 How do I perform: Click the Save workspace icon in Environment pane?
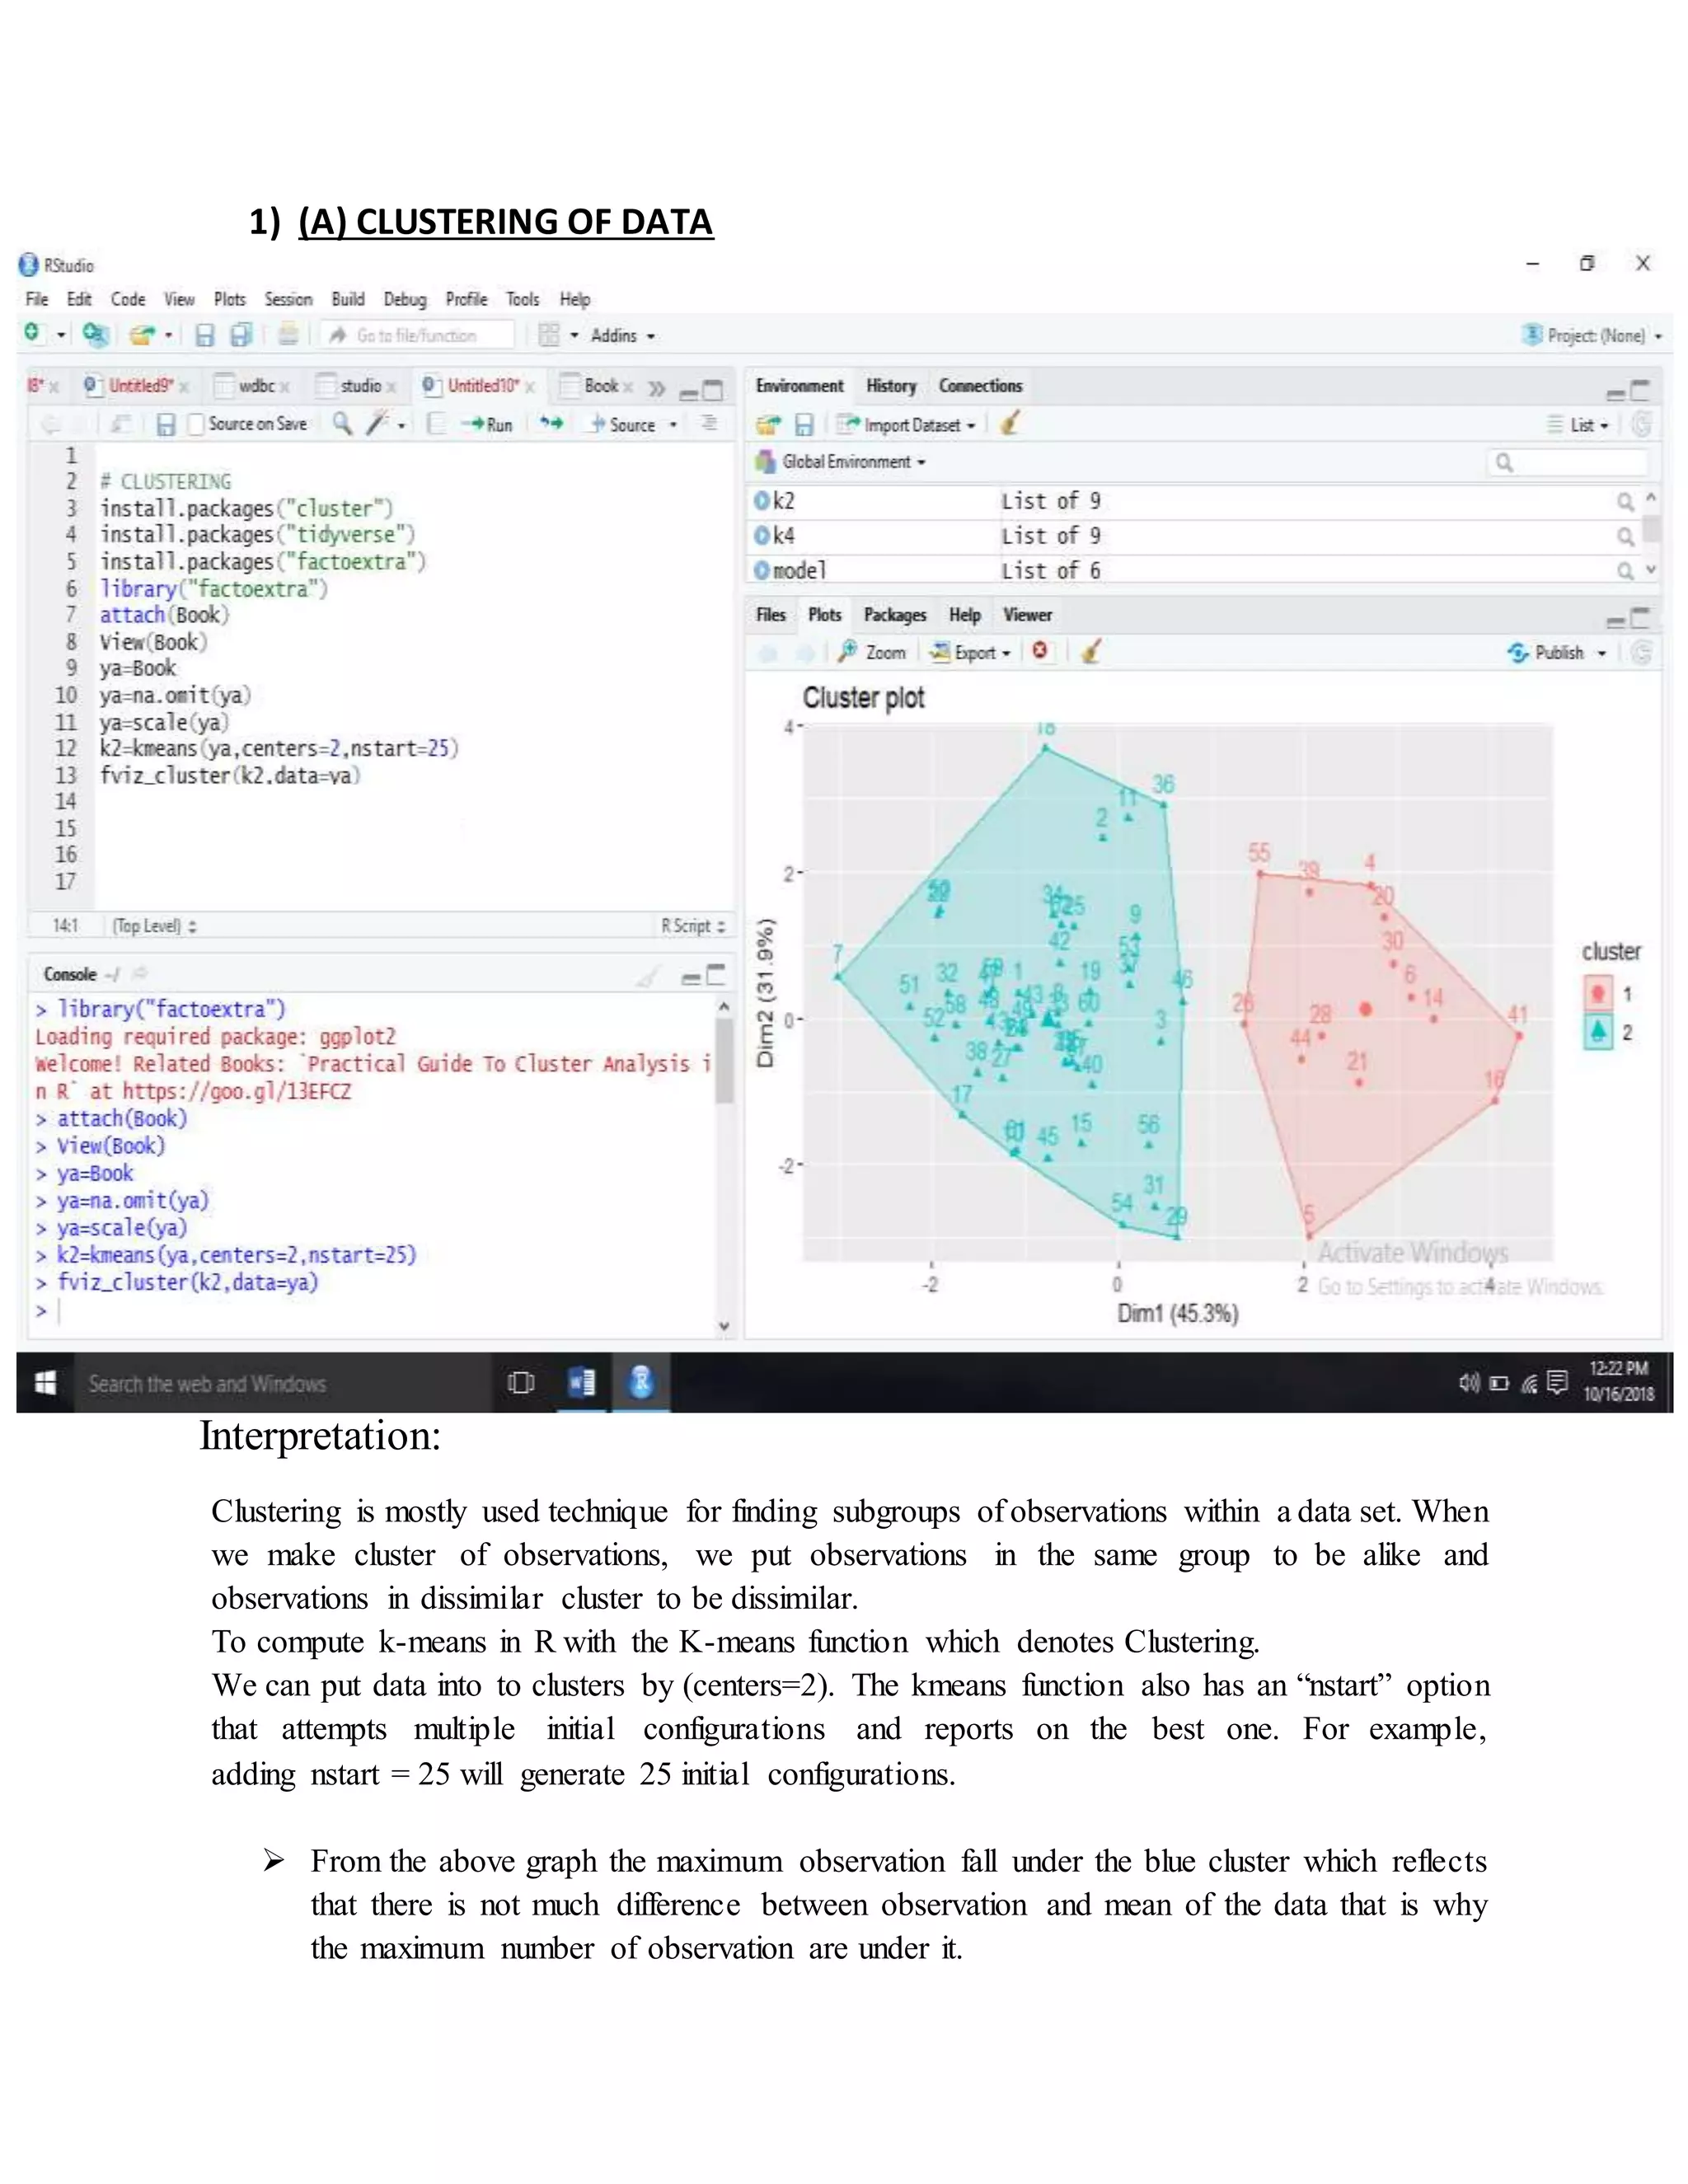[x=803, y=425]
